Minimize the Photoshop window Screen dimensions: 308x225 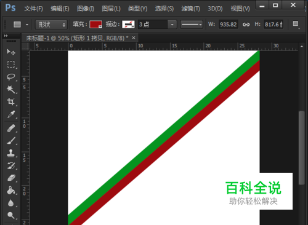click(262, 5)
